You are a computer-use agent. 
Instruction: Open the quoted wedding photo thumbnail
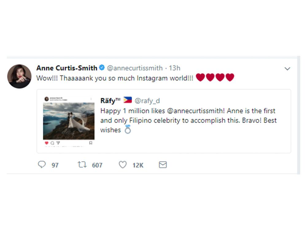69,121
